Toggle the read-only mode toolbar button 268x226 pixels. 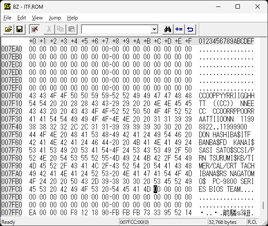pos(35,29)
